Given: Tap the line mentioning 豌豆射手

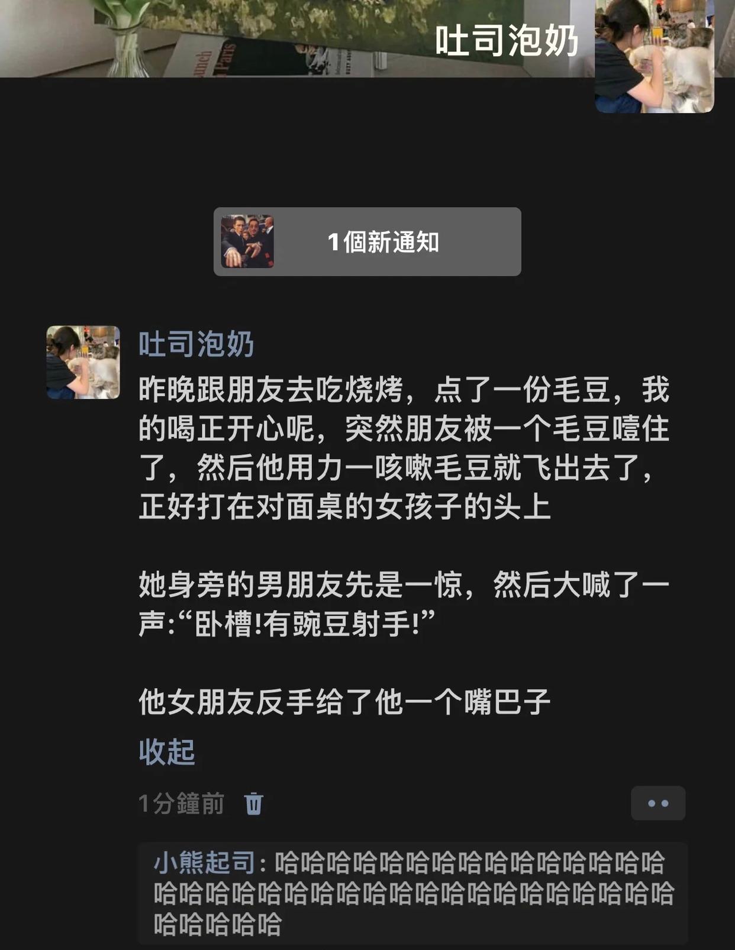Looking at the screenshot, I should tap(287, 623).
